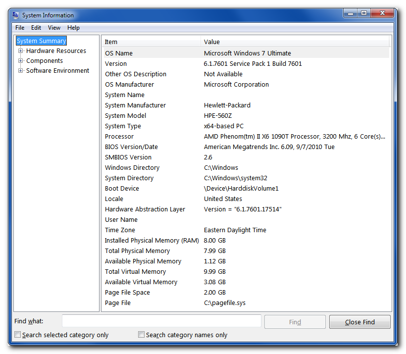Select the OS Manufacturer row
Screen dimensions: 406x354
[247, 85]
